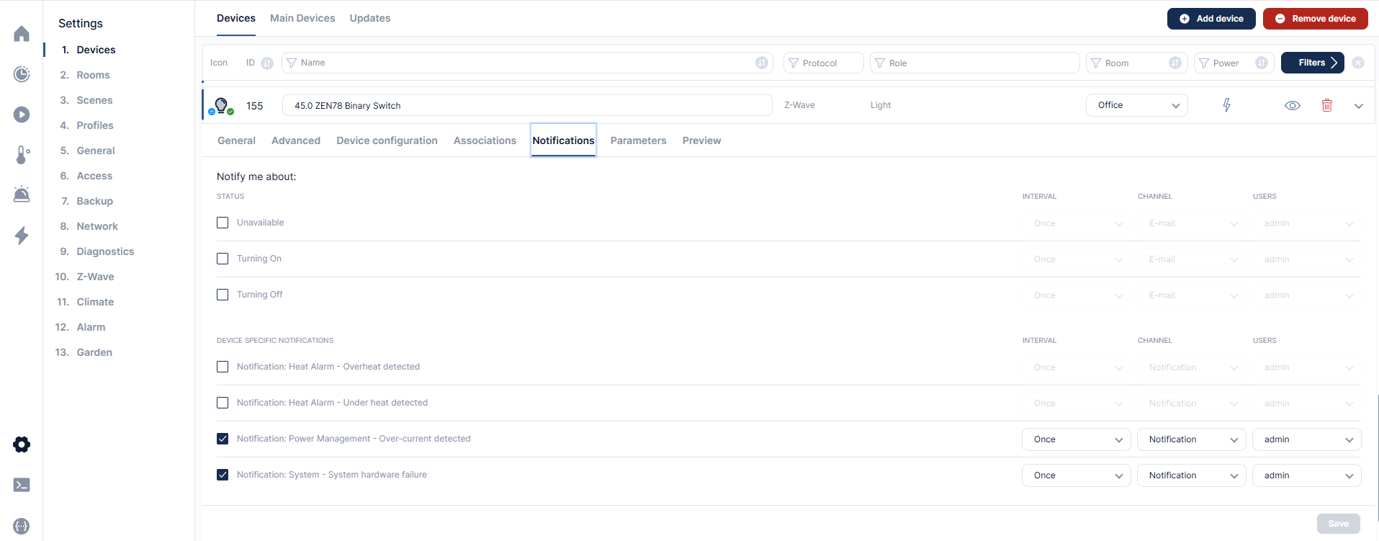Screen dimensions: 1379x541
Task: Open Channel dropdown for Over-current detected
Action: pos(1191,439)
